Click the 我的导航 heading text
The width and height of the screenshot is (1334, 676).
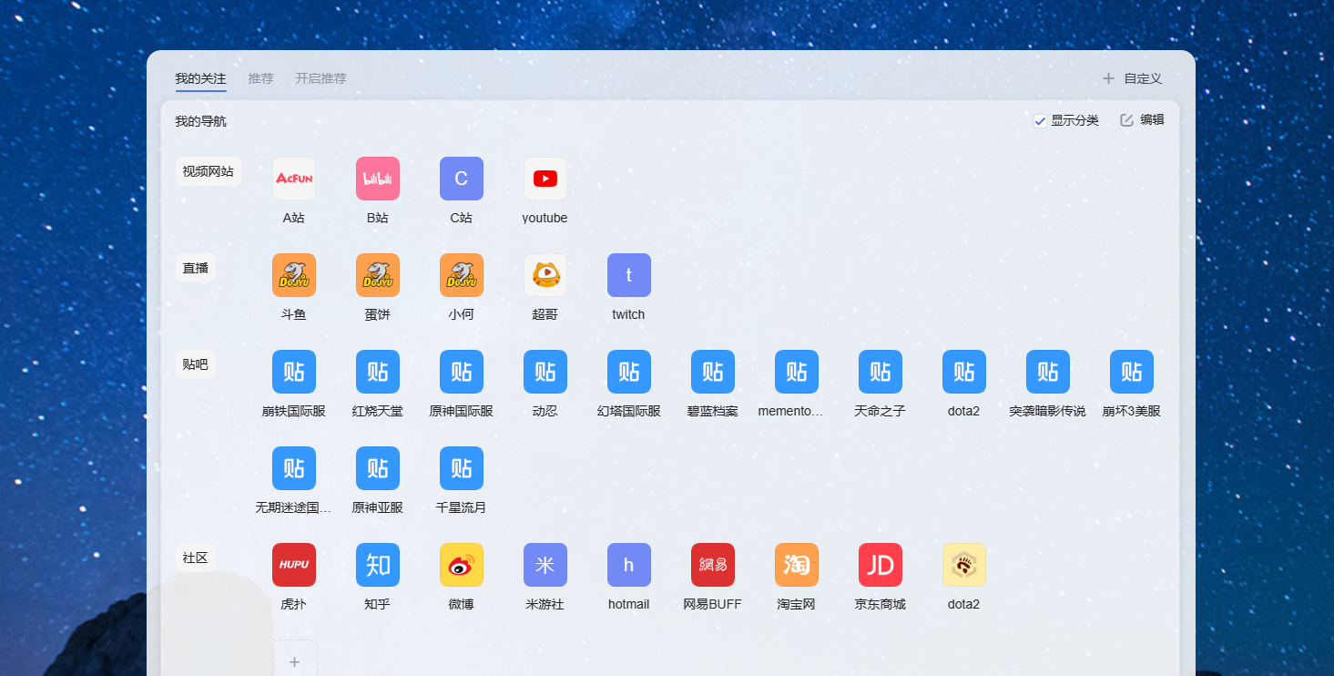[x=200, y=121]
